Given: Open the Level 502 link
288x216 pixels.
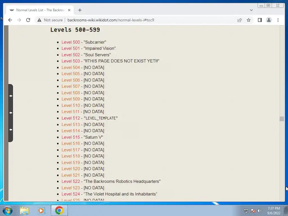Looking at the screenshot, I should click(71, 55).
